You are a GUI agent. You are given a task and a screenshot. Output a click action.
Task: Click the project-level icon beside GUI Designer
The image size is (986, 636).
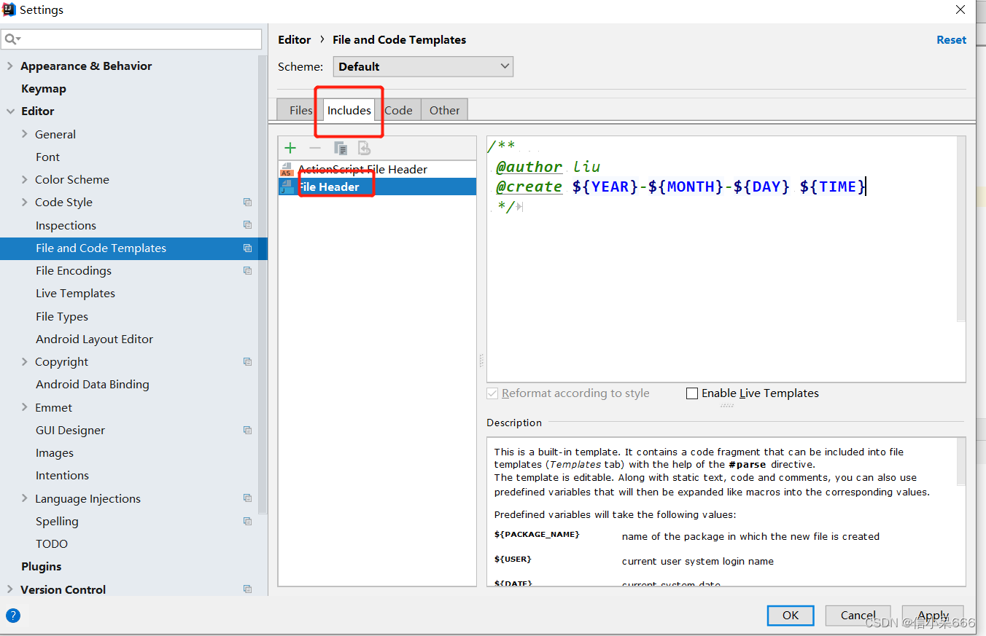tap(248, 430)
